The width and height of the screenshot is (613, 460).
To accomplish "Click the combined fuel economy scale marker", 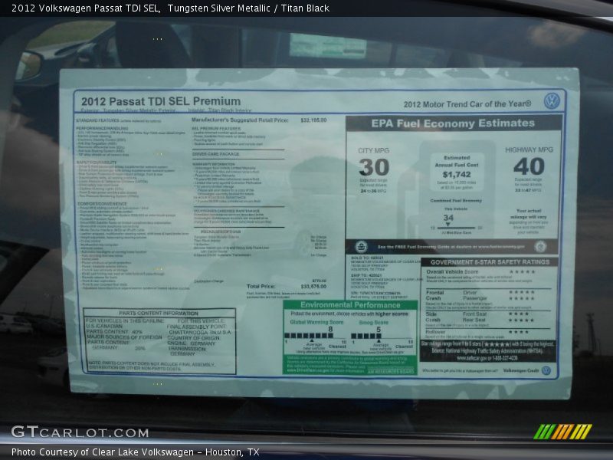I will pyautogui.click(x=448, y=225).
